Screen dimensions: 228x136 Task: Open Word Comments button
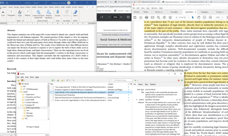[x=87, y=7]
